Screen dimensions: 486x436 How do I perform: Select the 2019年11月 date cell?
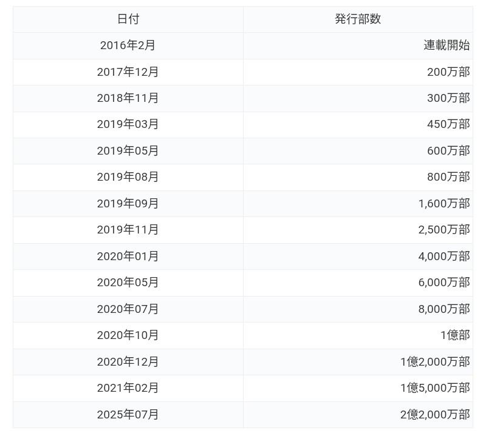click(128, 230)
